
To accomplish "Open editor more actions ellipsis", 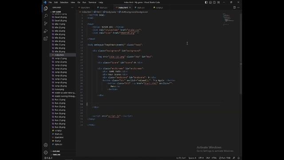I will pyautogui.click(x=238, y=8).
